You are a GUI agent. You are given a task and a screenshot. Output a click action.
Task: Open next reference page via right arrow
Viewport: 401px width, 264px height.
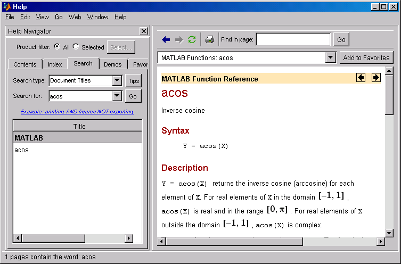click(x=376, y=77)
